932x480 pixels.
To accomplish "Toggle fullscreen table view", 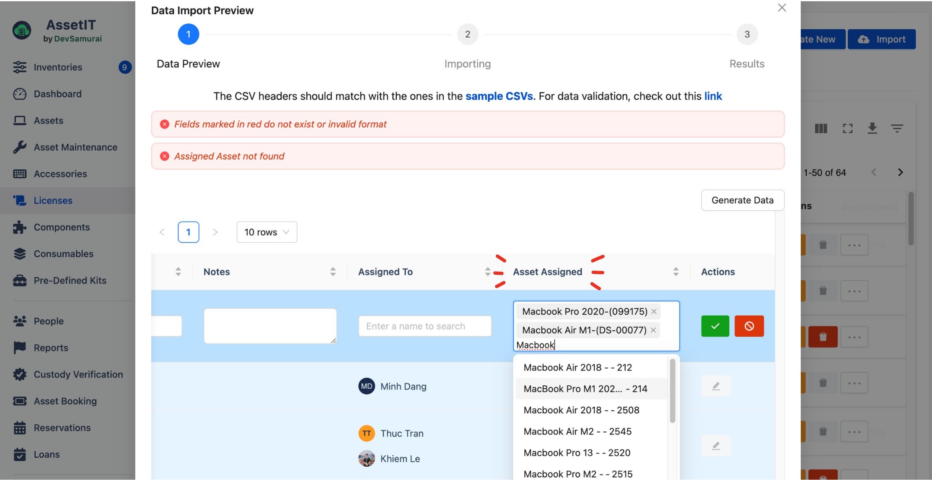I will tap(848, 129).
